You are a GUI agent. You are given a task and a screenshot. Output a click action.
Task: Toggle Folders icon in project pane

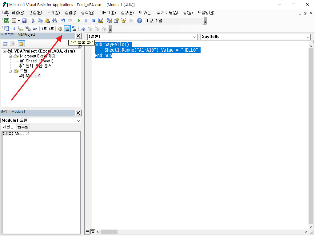(x=21, y=44)
